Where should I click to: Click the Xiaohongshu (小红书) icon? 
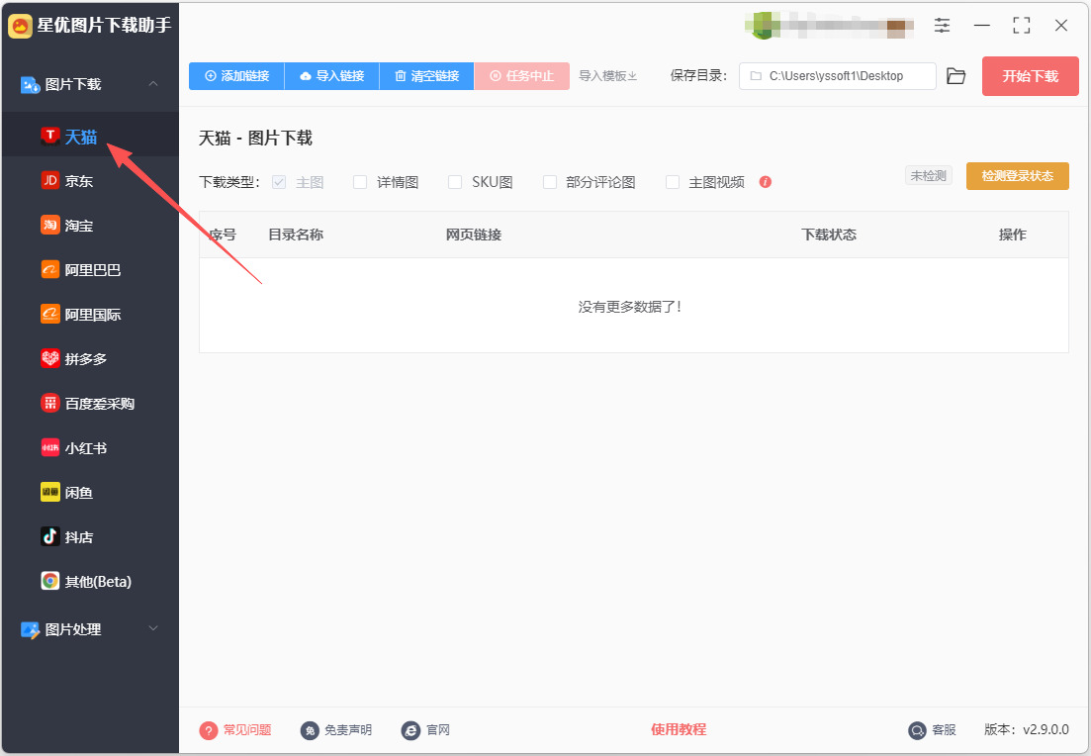pyautogui.click(x=50, y=447)
